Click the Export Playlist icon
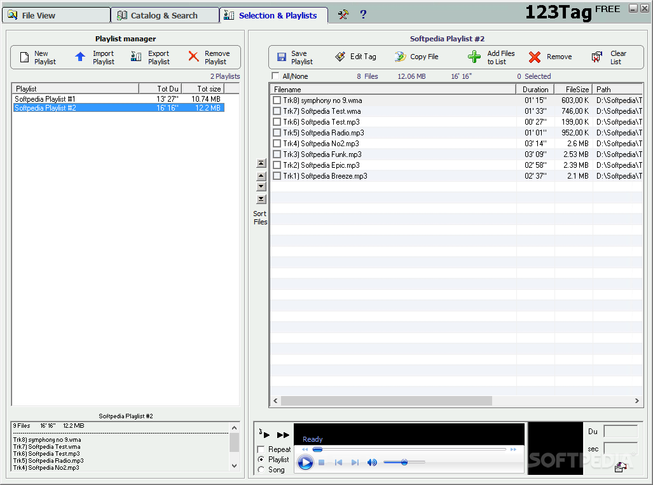The image size is (653, 485). 136,57
